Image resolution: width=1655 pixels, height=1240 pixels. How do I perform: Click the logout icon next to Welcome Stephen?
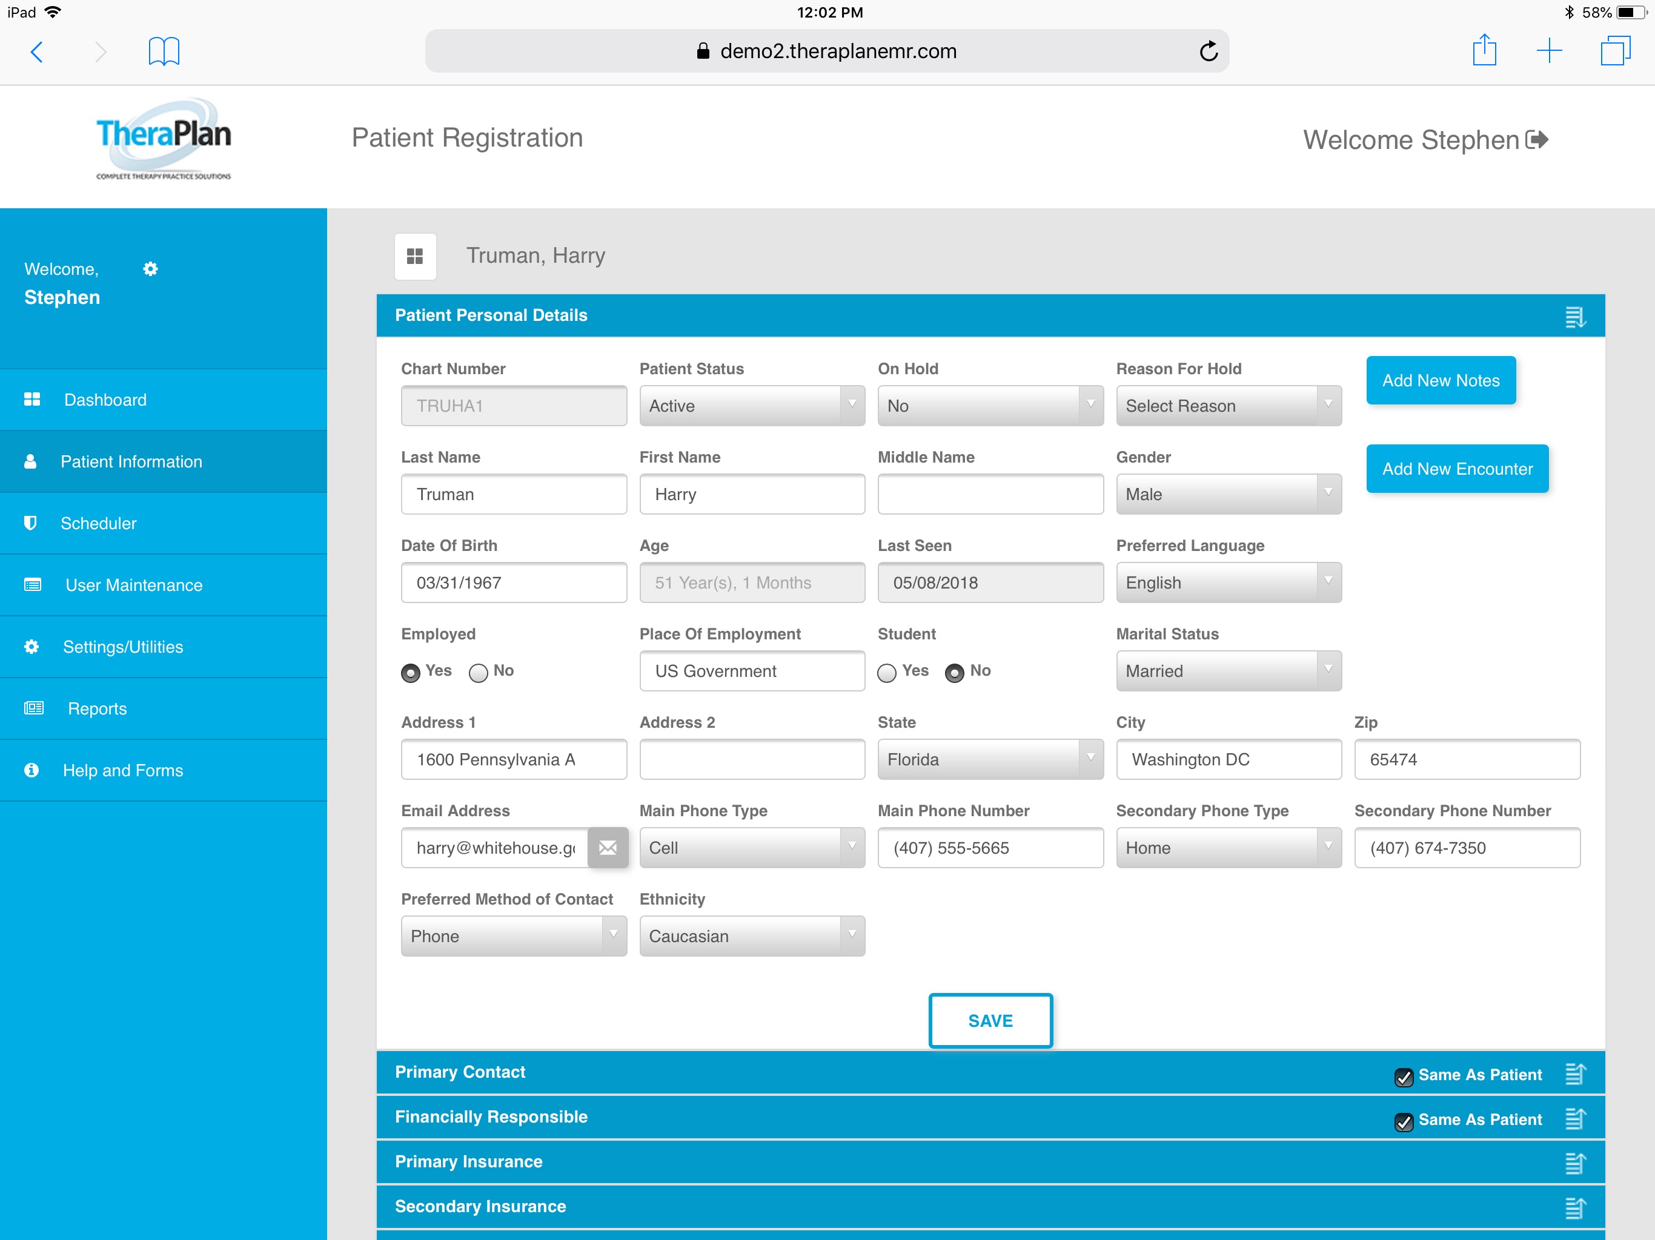point(1537,140)
